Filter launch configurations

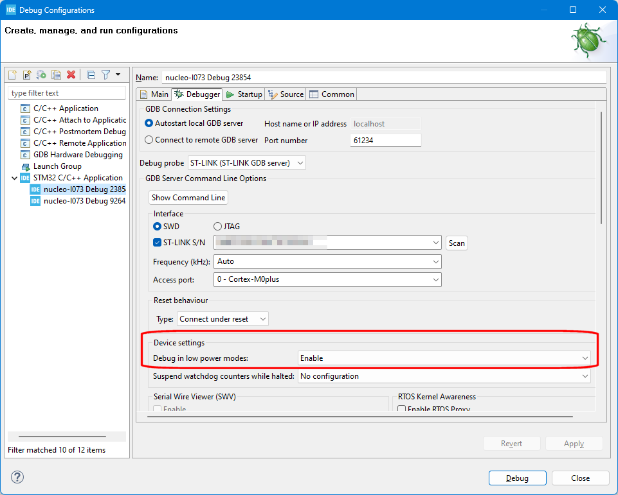click(x=105, y=74)
